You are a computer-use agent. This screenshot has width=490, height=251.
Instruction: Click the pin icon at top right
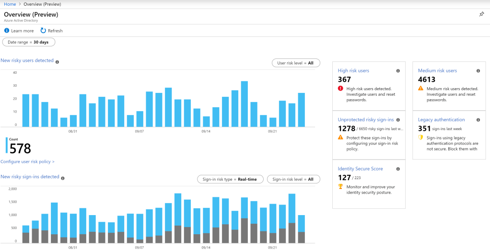pyautogui.click(x=481, y=14)
